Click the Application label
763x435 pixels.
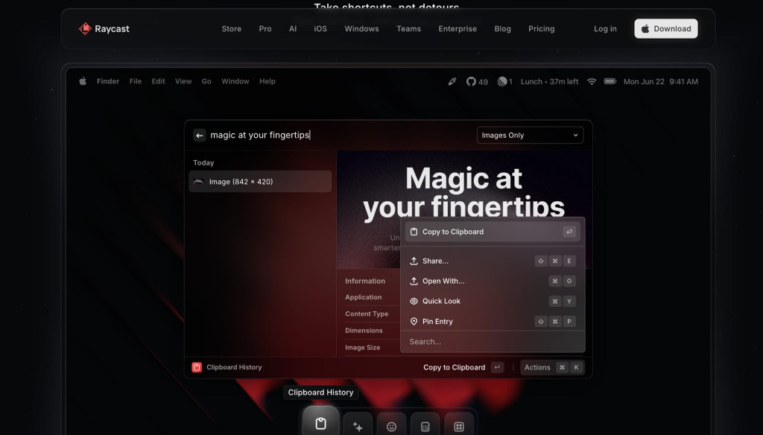click(364, 297)
